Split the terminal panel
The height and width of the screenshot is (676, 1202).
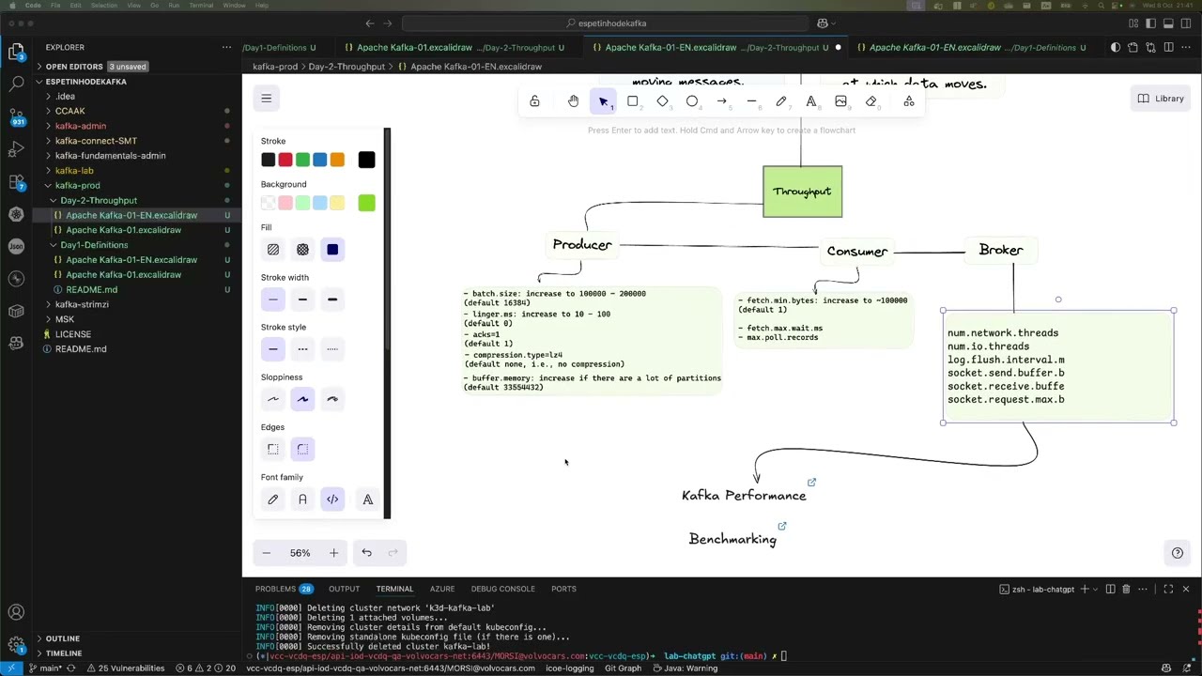(x=1110, y=589)
